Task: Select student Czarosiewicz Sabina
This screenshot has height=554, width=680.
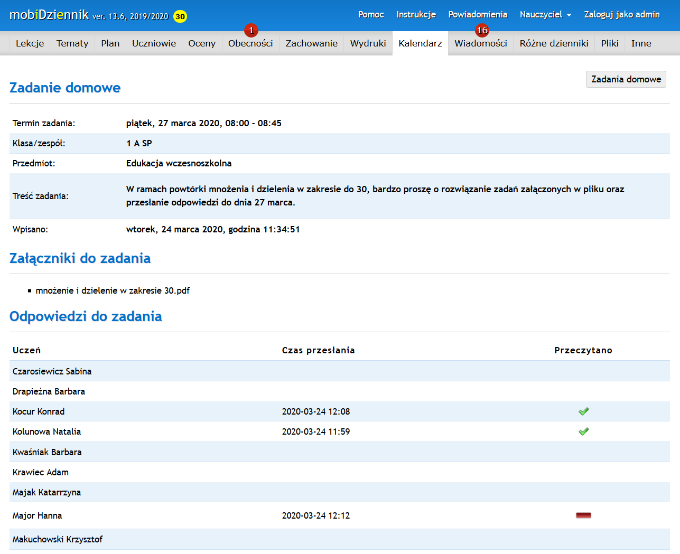Action: (x=52, y=371)
